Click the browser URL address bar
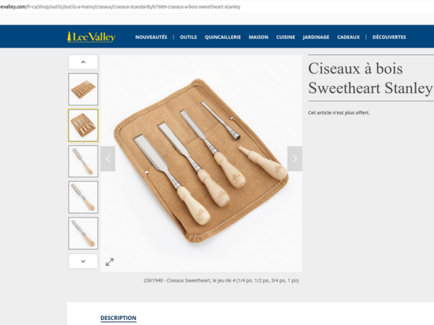 coord(120,6)
